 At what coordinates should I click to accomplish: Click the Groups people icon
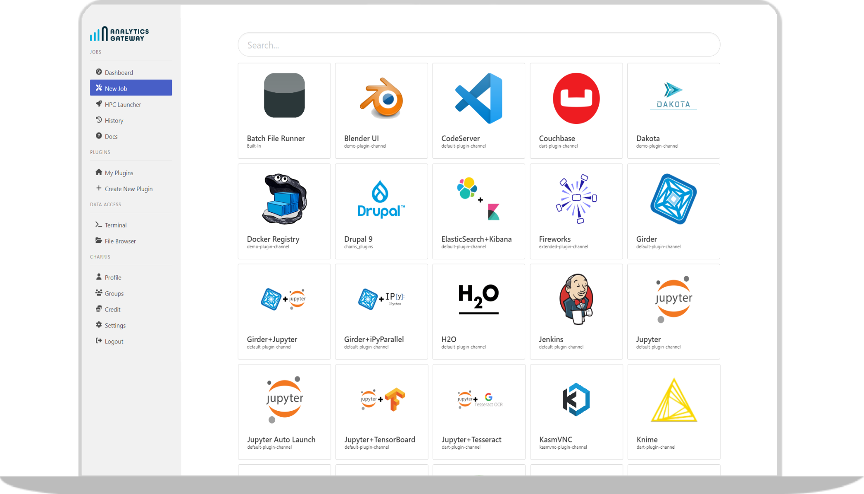(99, 293)
